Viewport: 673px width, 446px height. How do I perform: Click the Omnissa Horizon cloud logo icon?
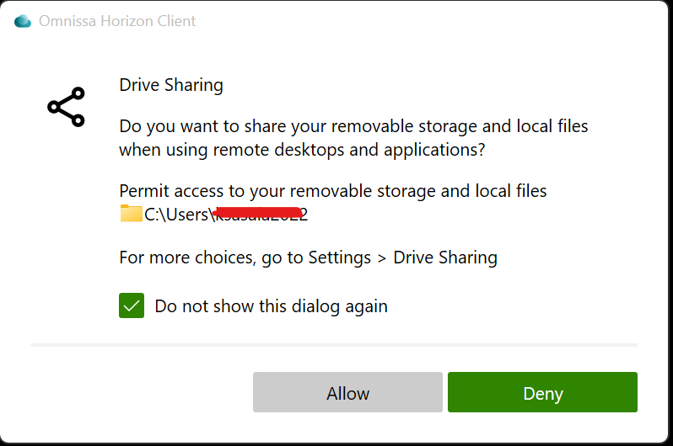23,21
